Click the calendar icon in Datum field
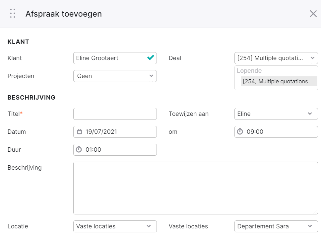321x238 pixels. tap(80, 131)
